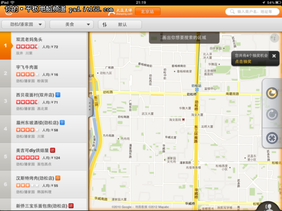
Task: Click the star rating of 双流老妈兔头
Action: click(x=28, y=47)
